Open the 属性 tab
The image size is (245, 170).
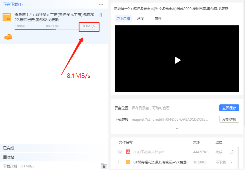pyautogui.click(x=158, y=19)
